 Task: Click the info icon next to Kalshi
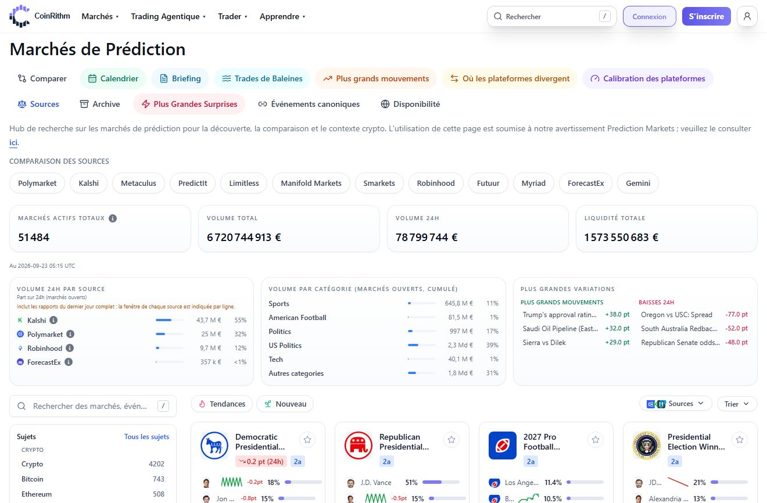pyautogui.click(x=53, y=320)
